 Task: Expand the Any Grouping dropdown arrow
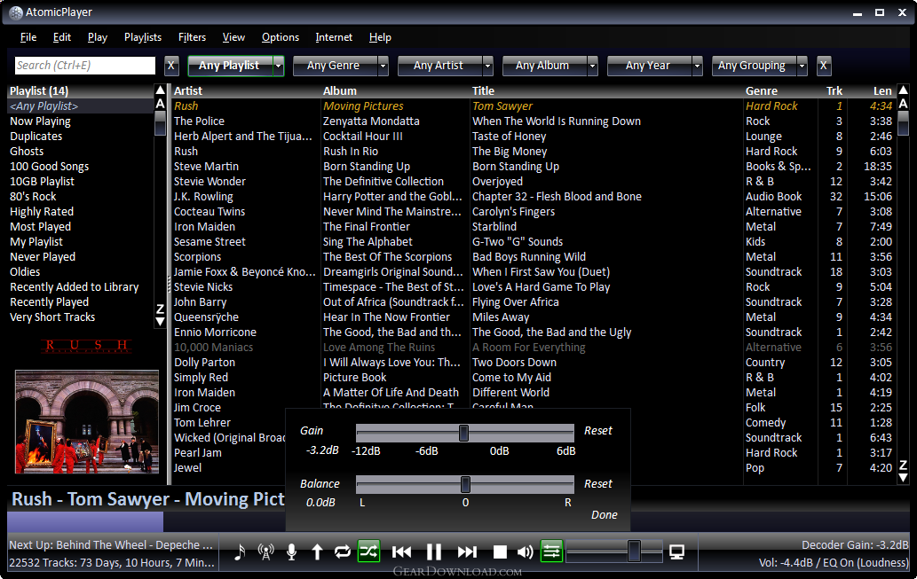802,66
